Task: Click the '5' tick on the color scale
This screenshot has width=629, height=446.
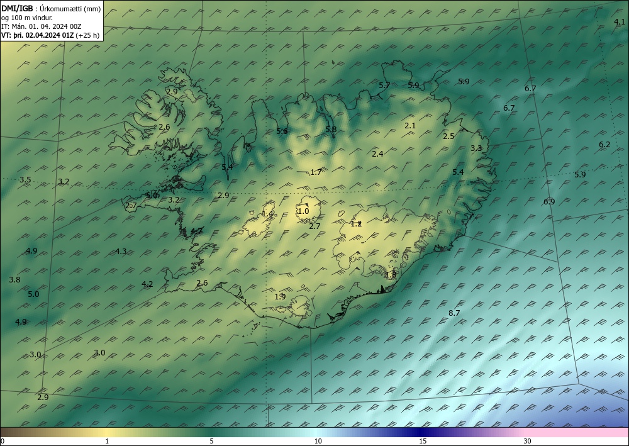Action: (x=211, y=442)
